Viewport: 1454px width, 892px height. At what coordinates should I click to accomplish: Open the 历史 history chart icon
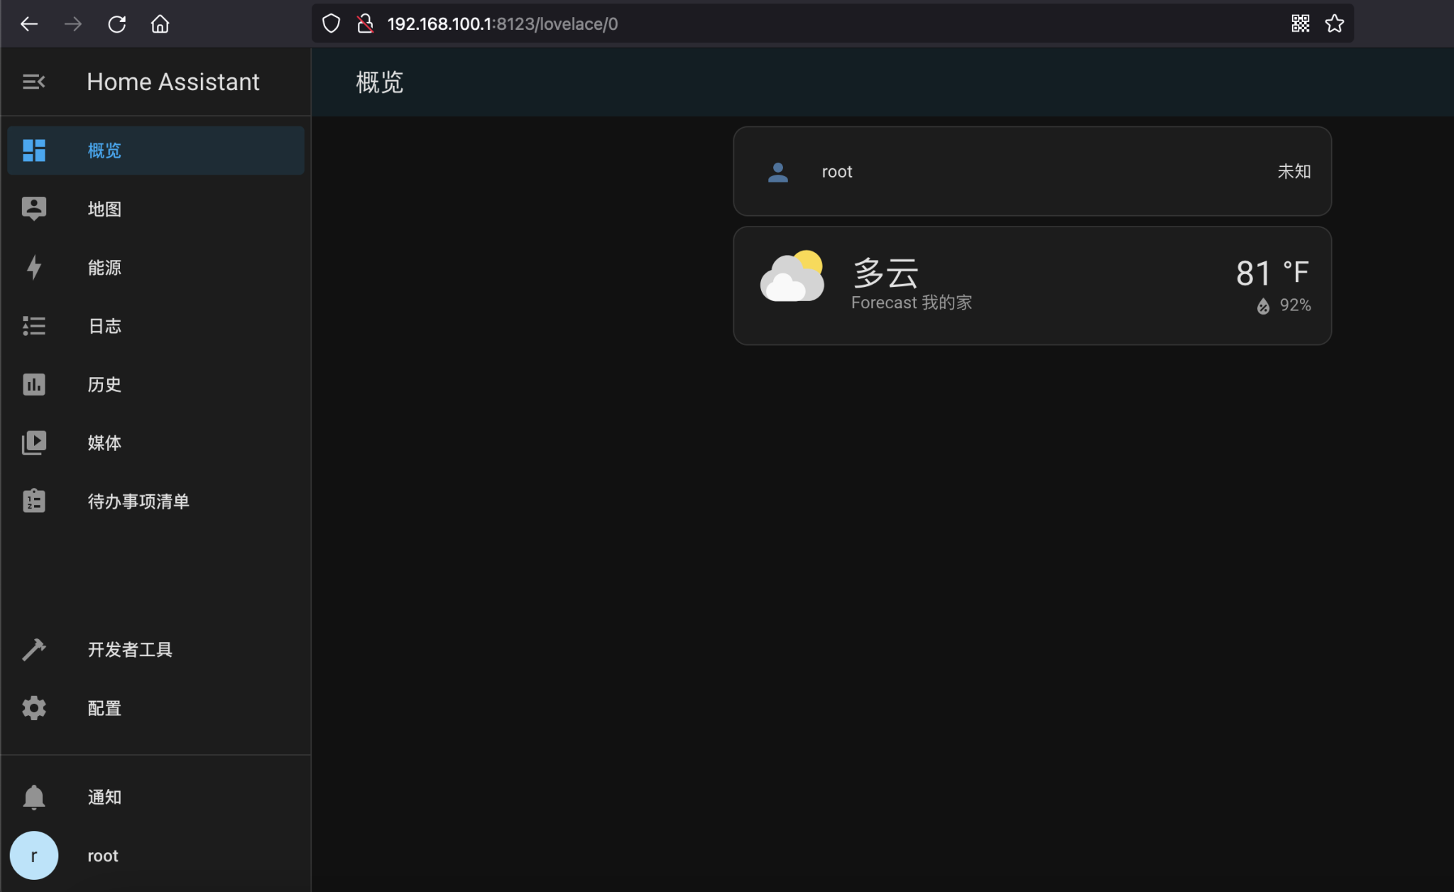click(34, 384)
